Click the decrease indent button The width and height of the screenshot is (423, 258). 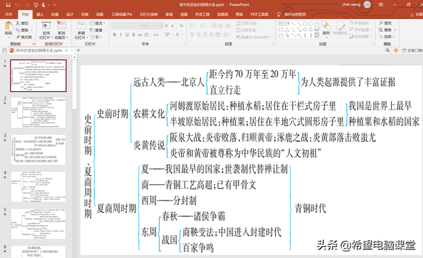pos(214,26)
